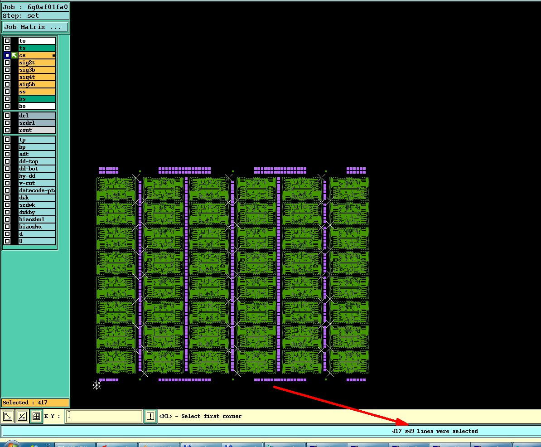
Task: Select the ss layer row
Action: pos(37,92)
